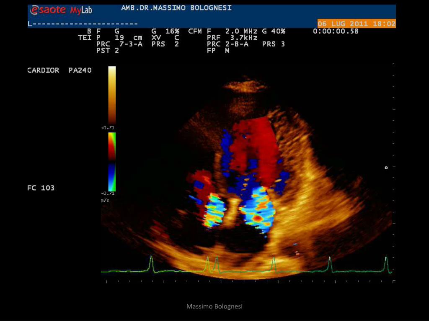Click the focus marker on the depth scale
The height and width of the screenshot is (321, 429).
386,168
